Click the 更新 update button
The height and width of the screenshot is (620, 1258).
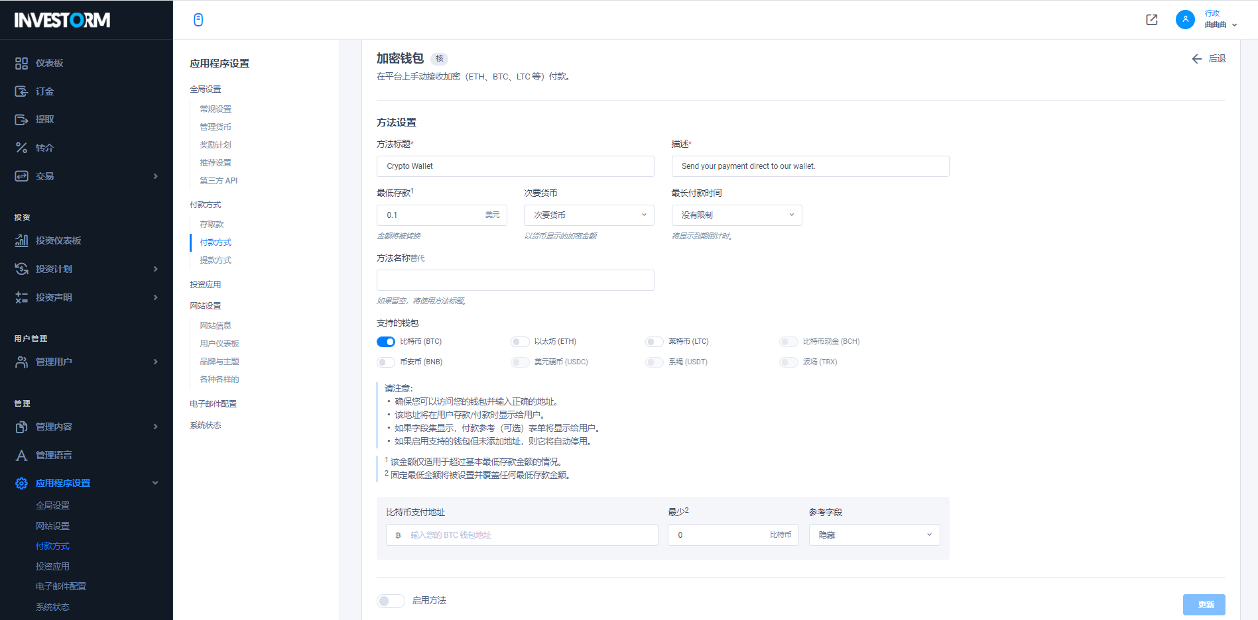(1204, 605)
